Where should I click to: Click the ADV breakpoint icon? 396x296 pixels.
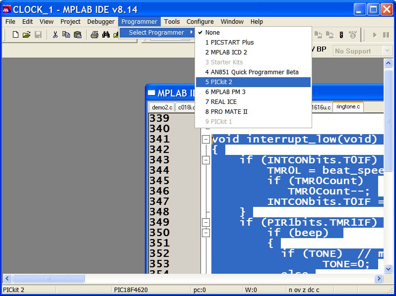click(x=353, y=35)
